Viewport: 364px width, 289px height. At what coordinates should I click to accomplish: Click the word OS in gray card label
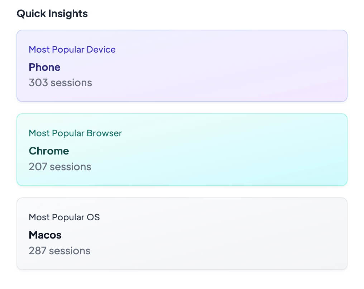point(93,217)
